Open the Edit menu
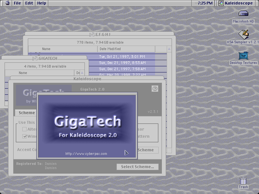 tap(29, 3)
